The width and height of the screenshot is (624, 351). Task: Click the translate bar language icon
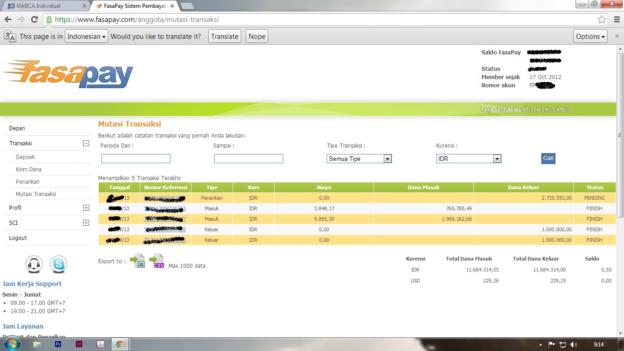[x=10, y=37]
